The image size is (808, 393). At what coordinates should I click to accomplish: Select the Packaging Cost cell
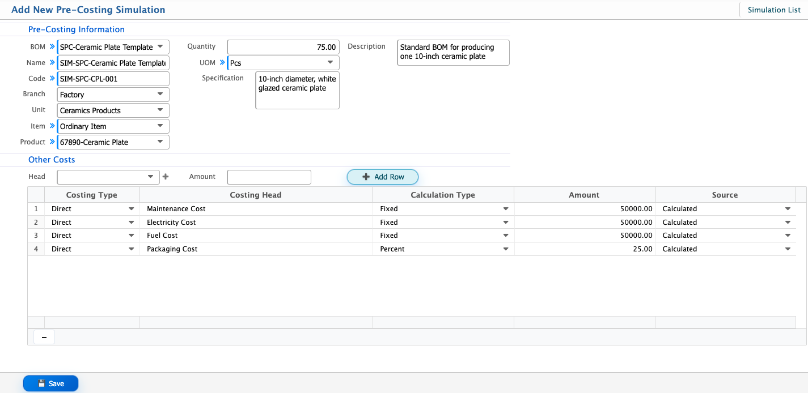pyautogui.click(x=256, y=249)
